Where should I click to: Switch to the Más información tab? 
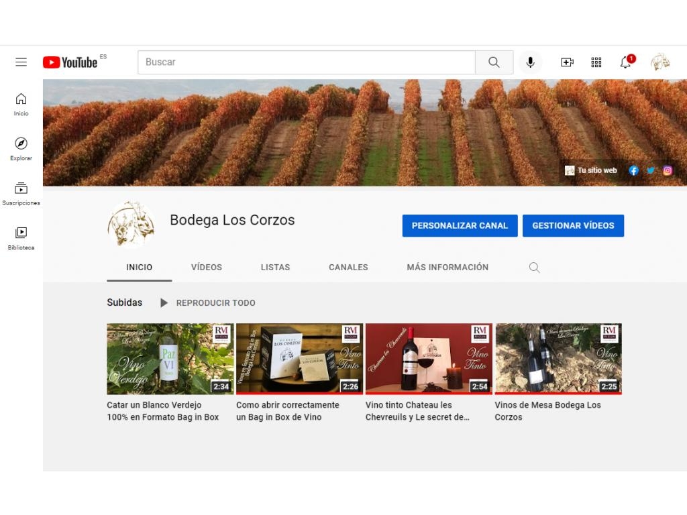(x=447, y=267)
